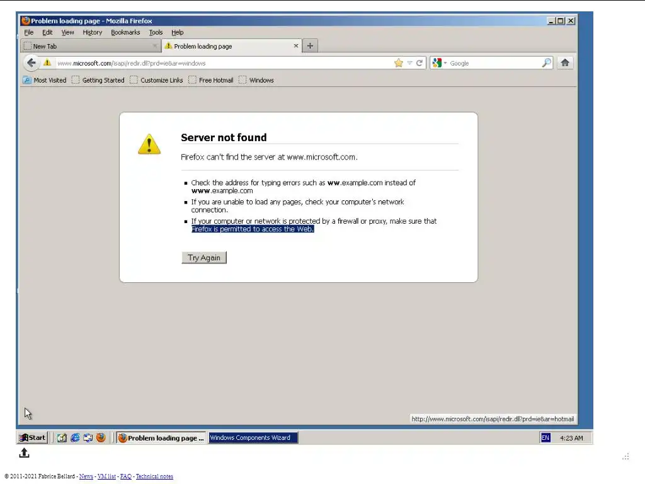This screenshot has width=645, height=484.
Task: Open the Help menu
Action: 177,32
